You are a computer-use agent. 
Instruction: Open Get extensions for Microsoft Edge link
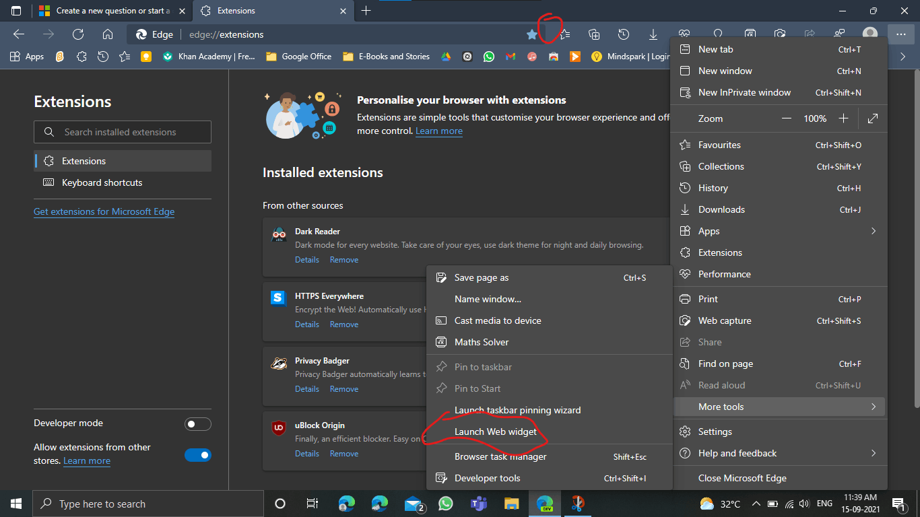[104, 211]
